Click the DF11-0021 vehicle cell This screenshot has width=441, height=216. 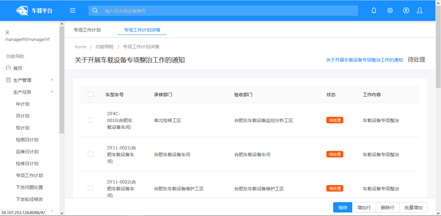121,154
